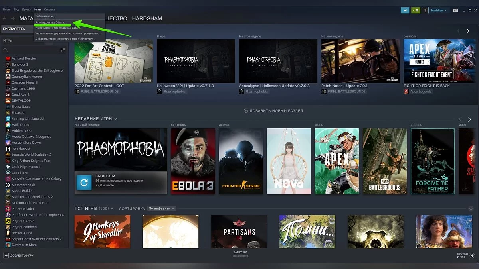This screenshot has width=479, height=269.
Task: Open the Справка menu in the menu bar
Action: [49, 9]
